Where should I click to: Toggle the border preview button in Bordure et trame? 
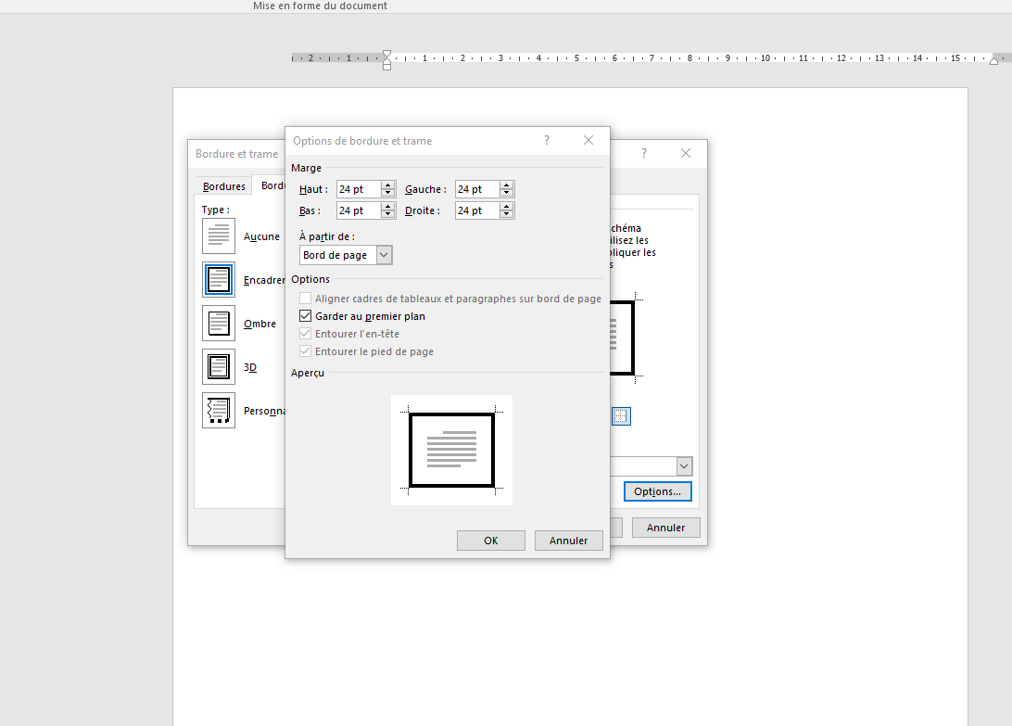(x=621, y=416)
